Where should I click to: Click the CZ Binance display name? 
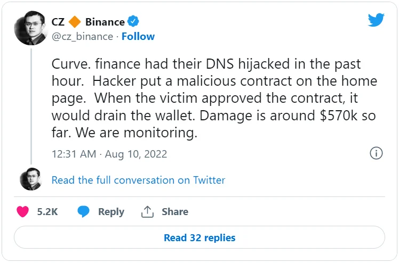click(x=88, y=22)
